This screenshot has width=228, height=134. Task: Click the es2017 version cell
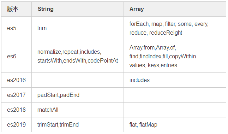(17, 95)
